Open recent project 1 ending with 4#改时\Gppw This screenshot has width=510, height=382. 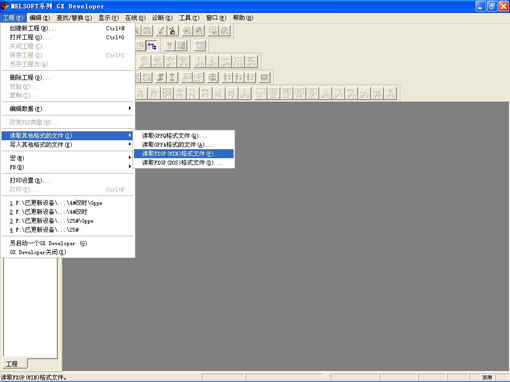pyautogui.click(x=56, y=203)
